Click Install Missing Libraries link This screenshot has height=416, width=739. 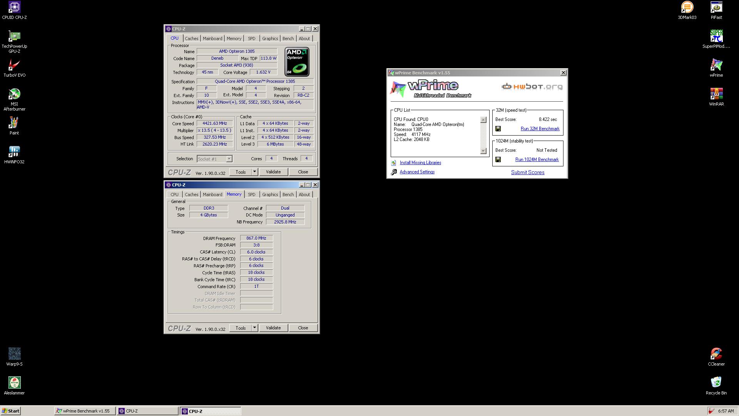coord(420,163)
